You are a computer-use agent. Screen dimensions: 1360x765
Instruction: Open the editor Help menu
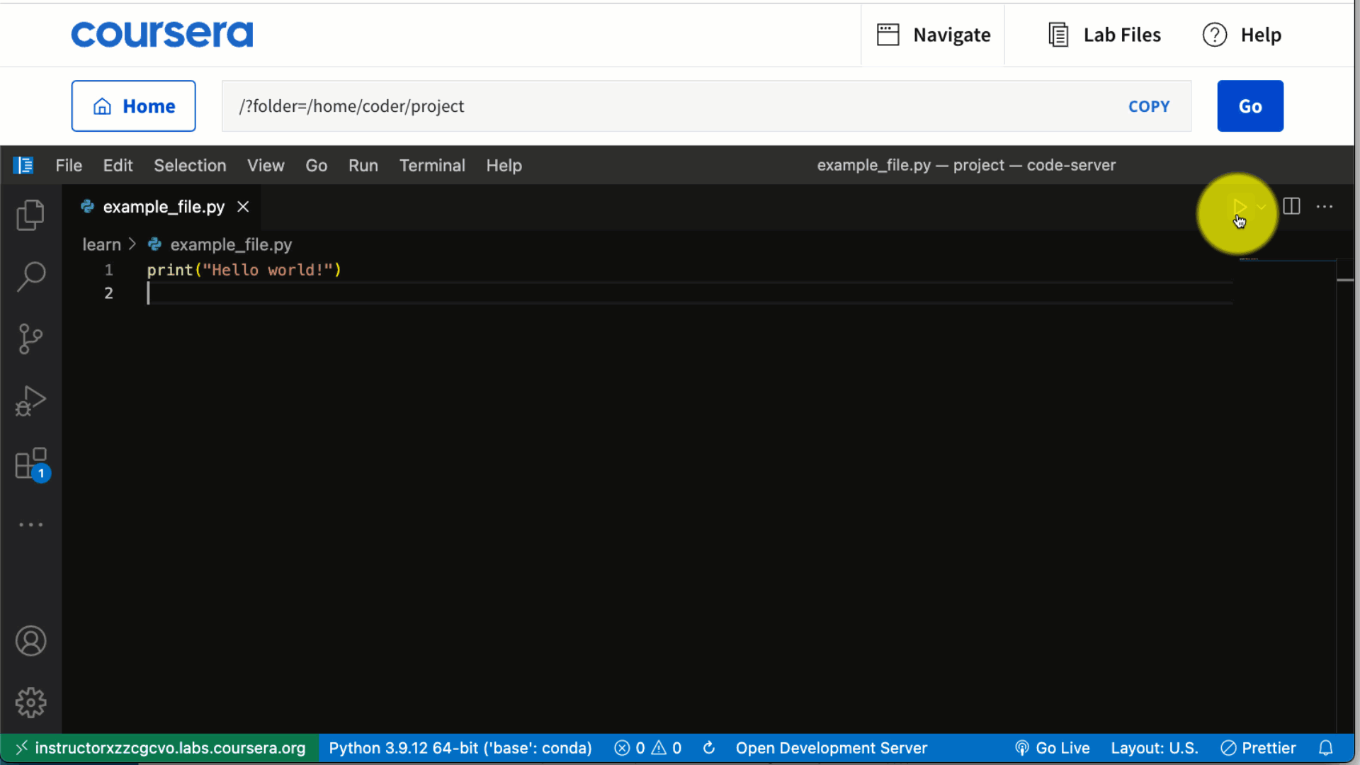[504, 165]
